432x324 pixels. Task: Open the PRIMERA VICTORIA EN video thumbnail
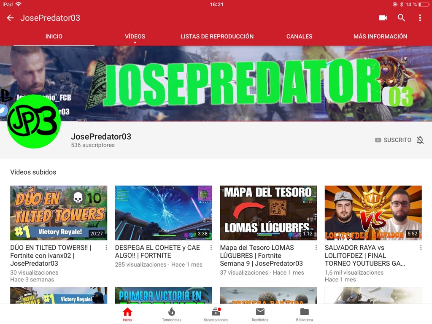163,295
